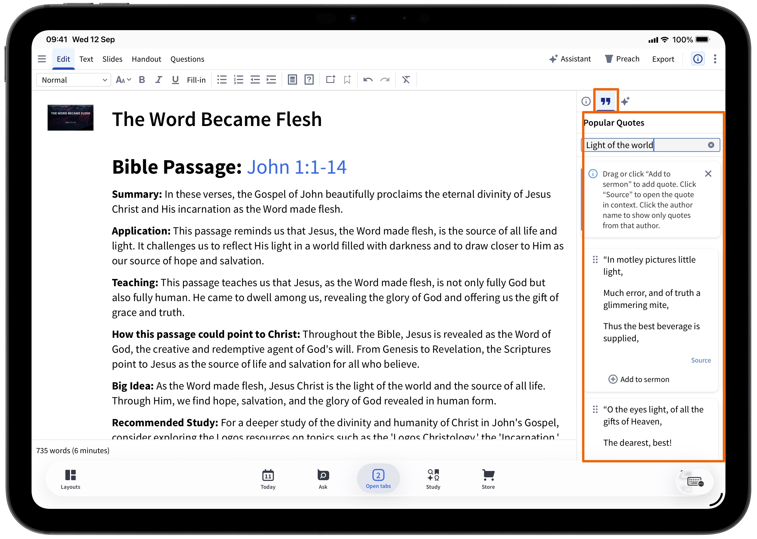Grab handle of 'O the eyes light' quote
The width and height of the screenshot is (757, 539).
596,410
